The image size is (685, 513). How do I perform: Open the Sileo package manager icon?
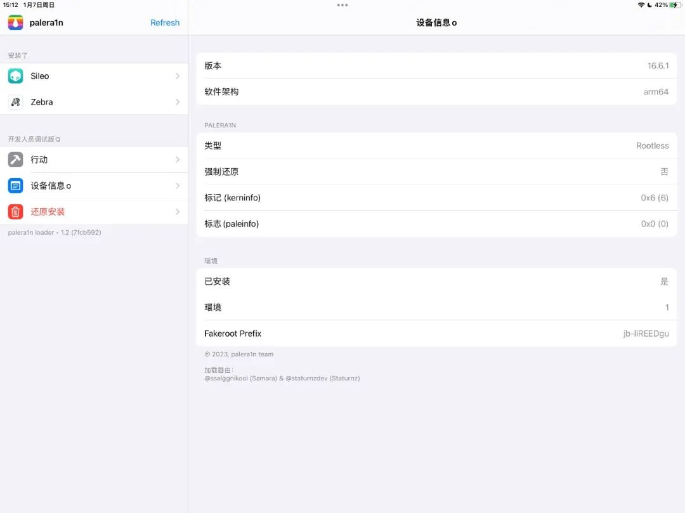[15, 76]
